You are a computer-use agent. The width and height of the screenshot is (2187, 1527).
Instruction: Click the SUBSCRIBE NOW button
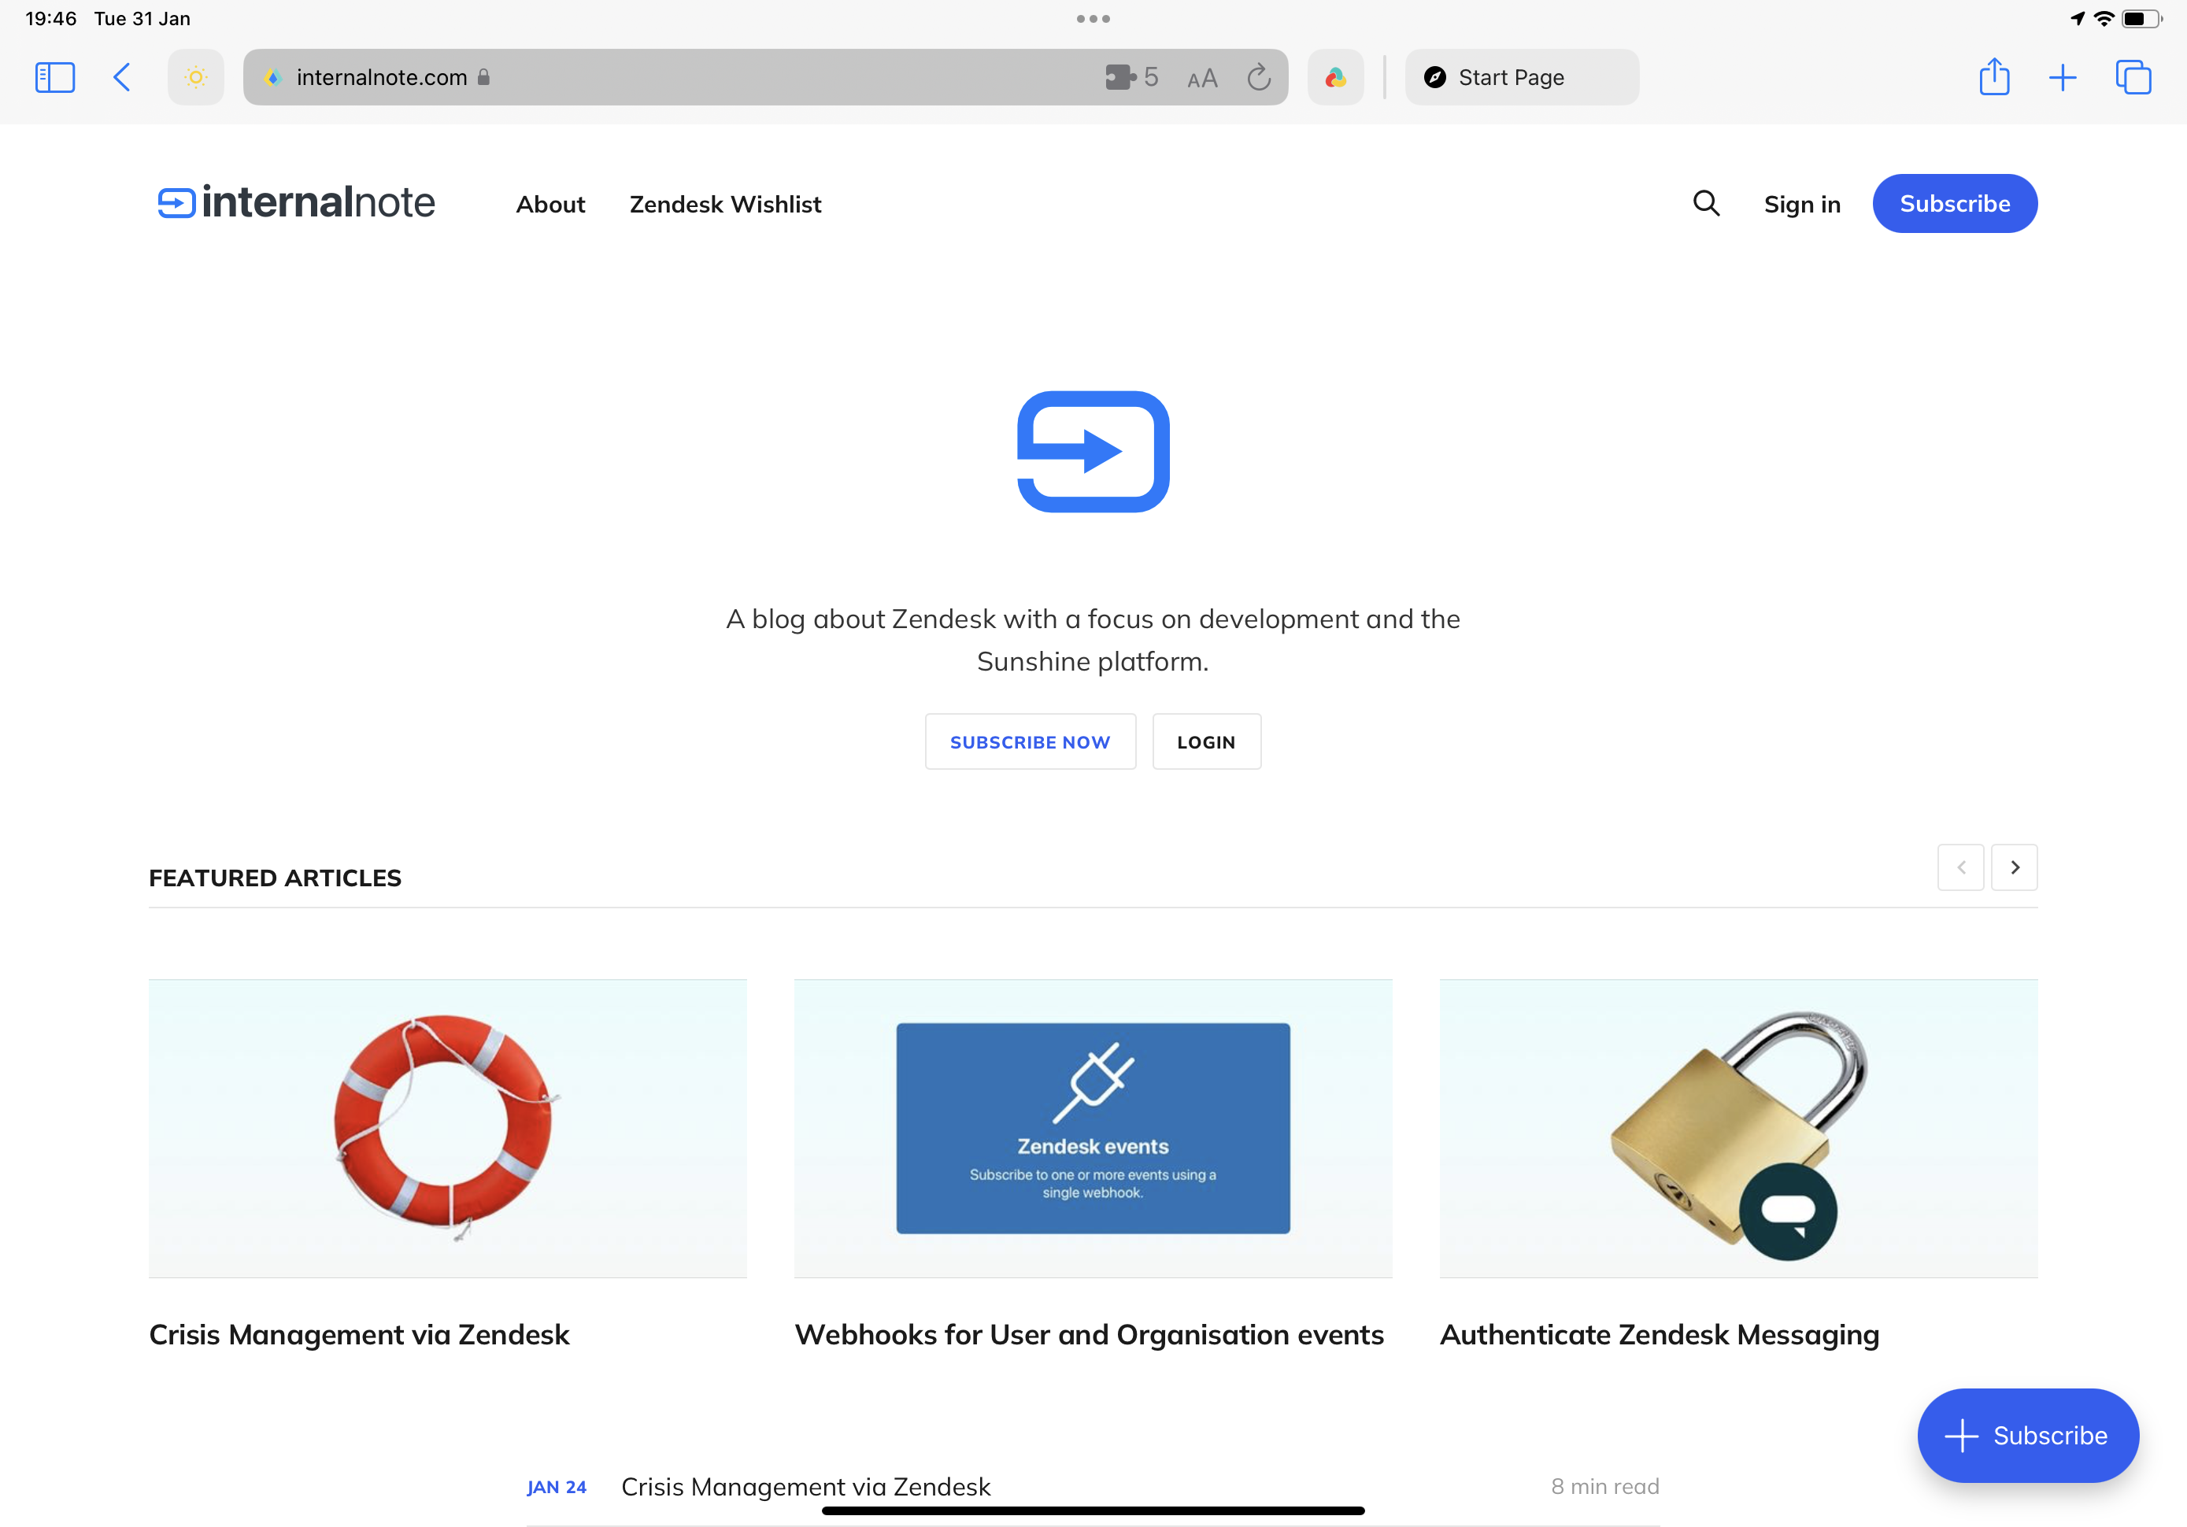[1030, 741]
